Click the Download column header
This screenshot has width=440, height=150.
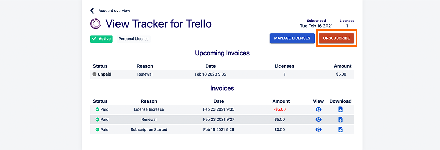tap(340, 101)
